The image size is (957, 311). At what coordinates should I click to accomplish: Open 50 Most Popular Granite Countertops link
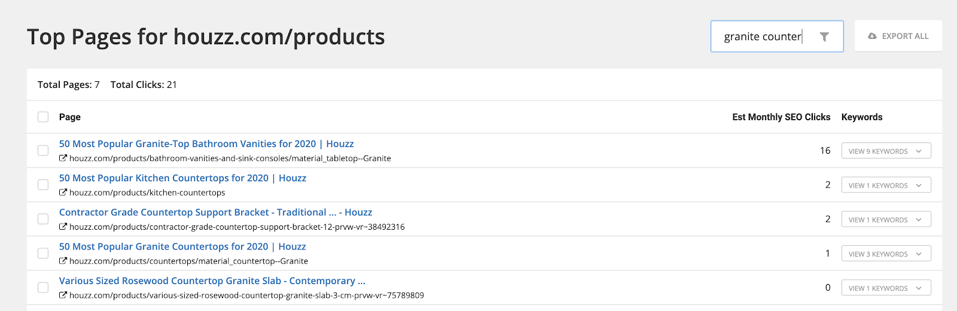pyautogui.click(x=182, y=246)
